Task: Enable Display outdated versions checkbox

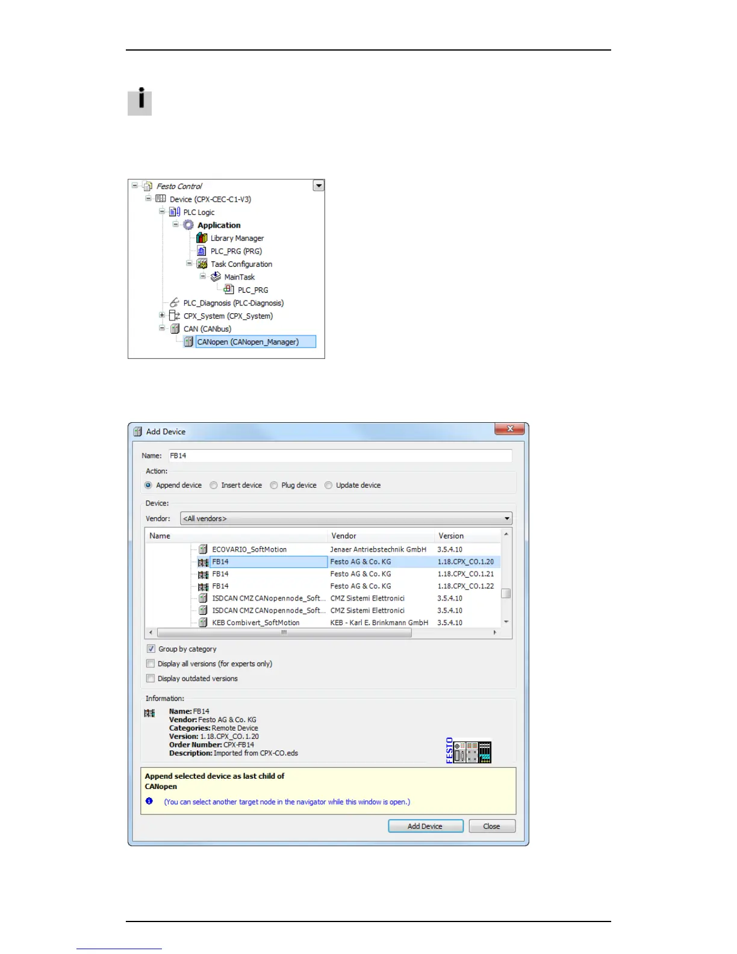Action: point(151,678)
